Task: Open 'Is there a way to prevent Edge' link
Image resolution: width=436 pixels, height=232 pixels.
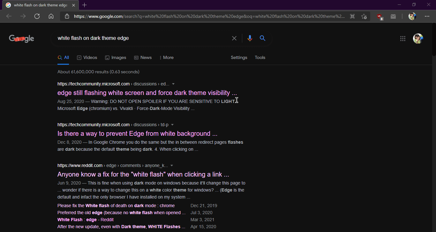Action: coord(137,134)
